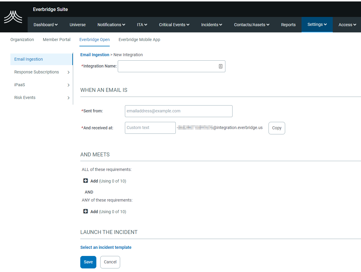Open the Dashboard dropdown menu
The height and width of the screenshot is (272, 361).
(x=45, y=25)
